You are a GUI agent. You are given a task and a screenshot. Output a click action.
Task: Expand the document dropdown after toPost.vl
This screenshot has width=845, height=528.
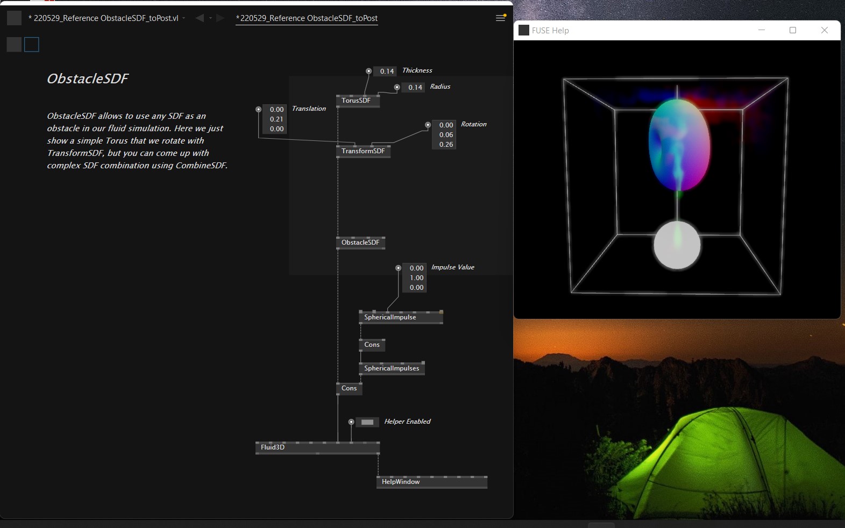pos(184,18)
